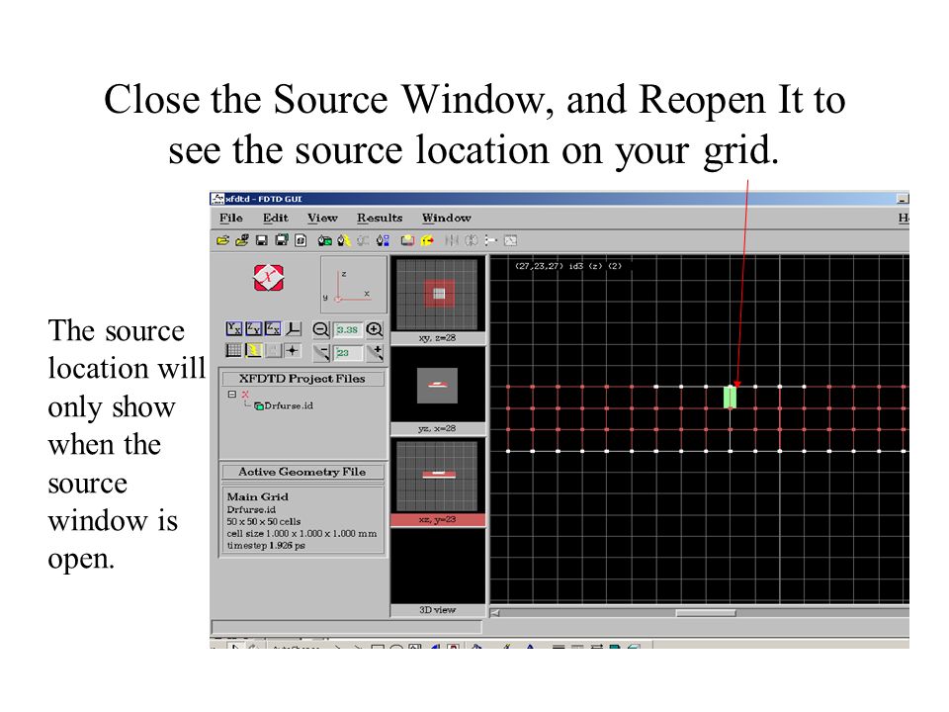Screen dimensions: 949x712
Task: Click the Main Grid text
Action: (x=258, y=497)
